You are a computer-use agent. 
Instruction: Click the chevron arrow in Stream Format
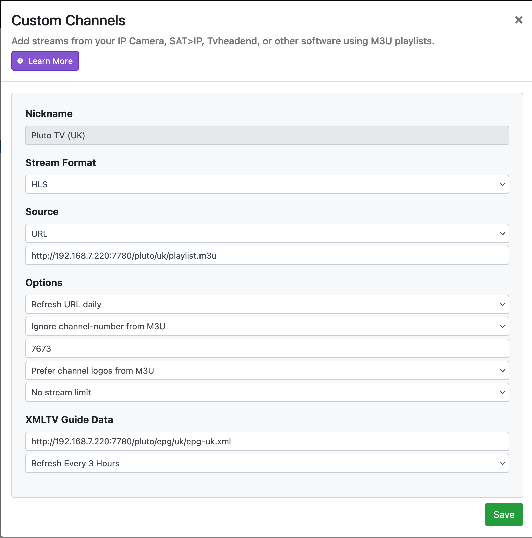pyautogui.click(x=502, y=184)
